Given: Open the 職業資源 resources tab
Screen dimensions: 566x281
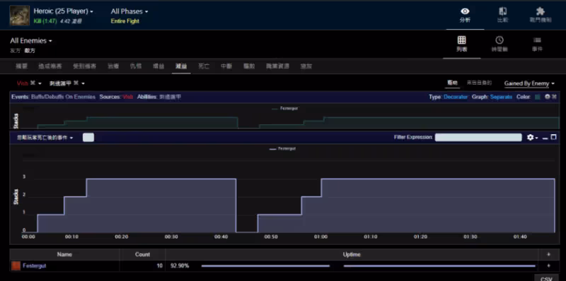Looking at the screenshot, I should 277,66.
